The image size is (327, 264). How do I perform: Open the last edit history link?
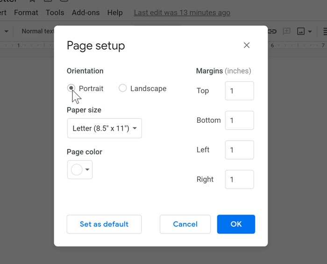(x=182, y=13)
